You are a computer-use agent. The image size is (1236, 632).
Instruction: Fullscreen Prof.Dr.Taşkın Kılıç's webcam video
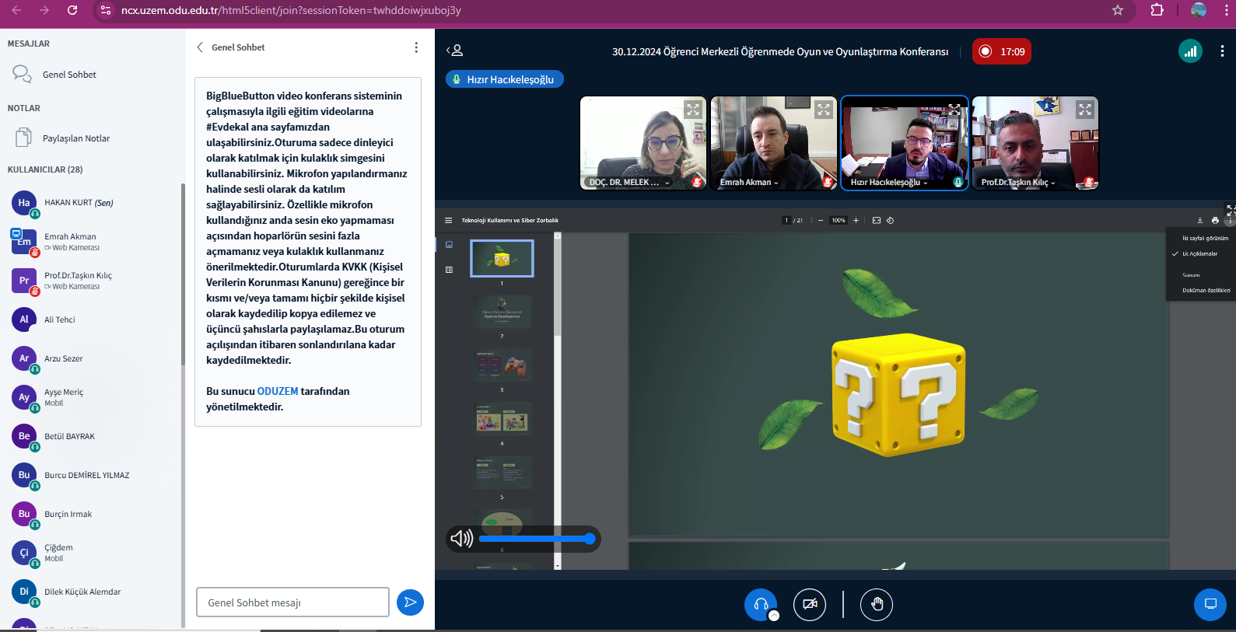click(x=1085, y=110)
